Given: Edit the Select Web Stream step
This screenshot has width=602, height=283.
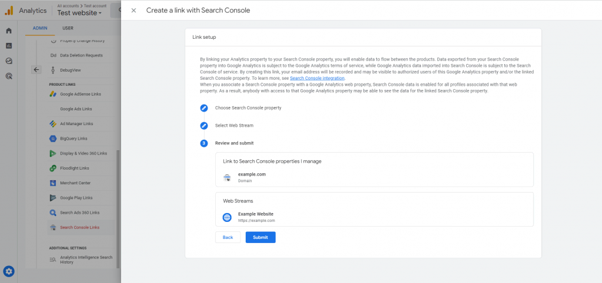Looking at the screenshot, I should pos(204,126).
